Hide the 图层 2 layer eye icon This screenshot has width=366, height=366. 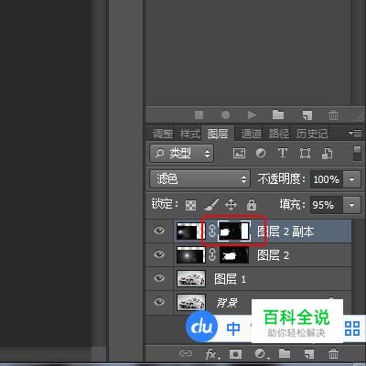pos(159,254)
